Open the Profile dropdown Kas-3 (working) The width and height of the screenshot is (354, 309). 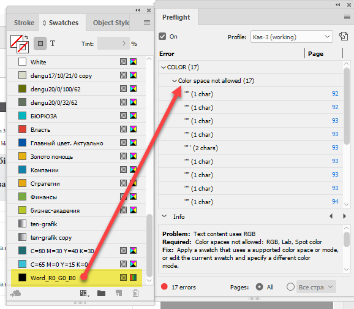[x=292, y=37]
